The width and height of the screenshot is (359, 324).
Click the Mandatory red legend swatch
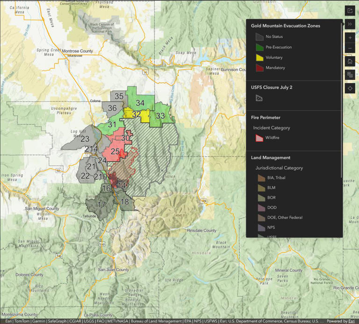point(259,68)
